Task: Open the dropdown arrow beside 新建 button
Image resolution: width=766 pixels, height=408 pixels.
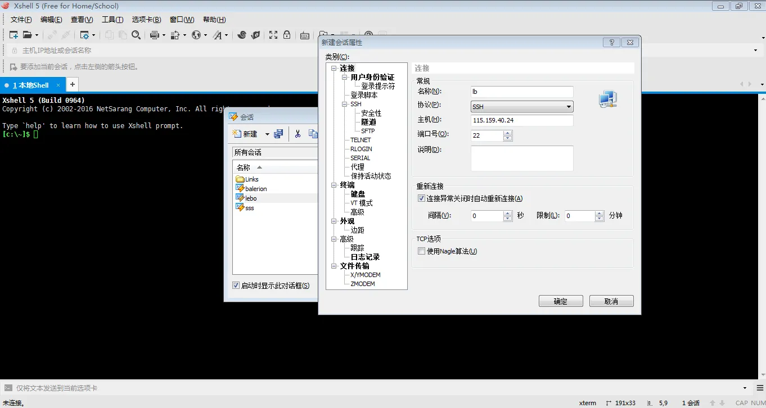Action: pyautogui.click(x=267, y=134)
